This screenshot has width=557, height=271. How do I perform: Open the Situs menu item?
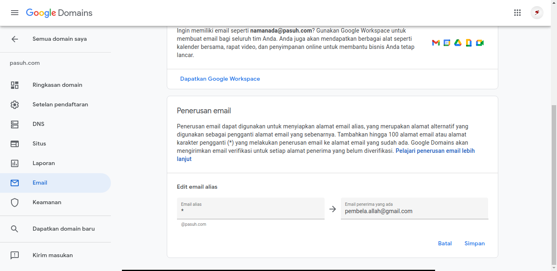coord(39,144)
